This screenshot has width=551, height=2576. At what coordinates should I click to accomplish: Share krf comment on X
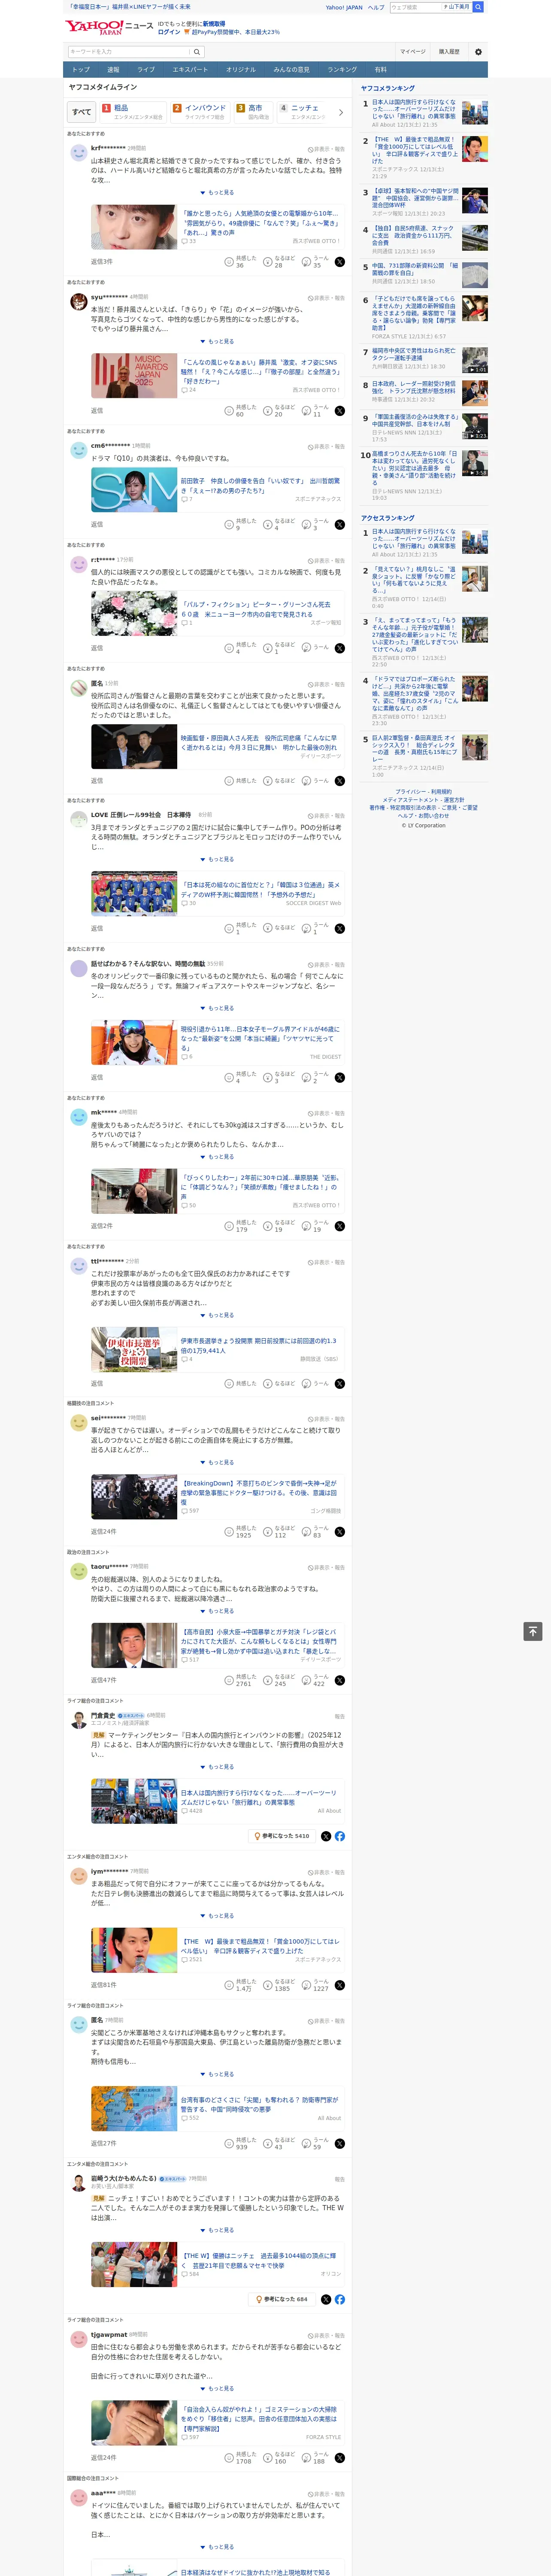340,262
